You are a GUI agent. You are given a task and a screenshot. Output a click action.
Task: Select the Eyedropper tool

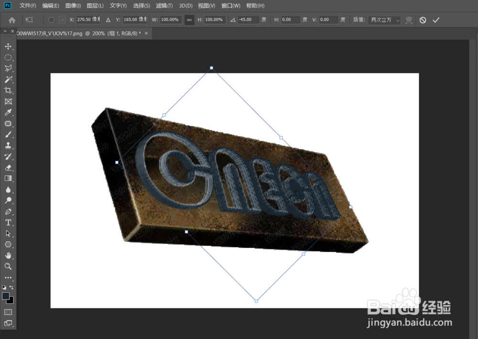click(8, 112)
